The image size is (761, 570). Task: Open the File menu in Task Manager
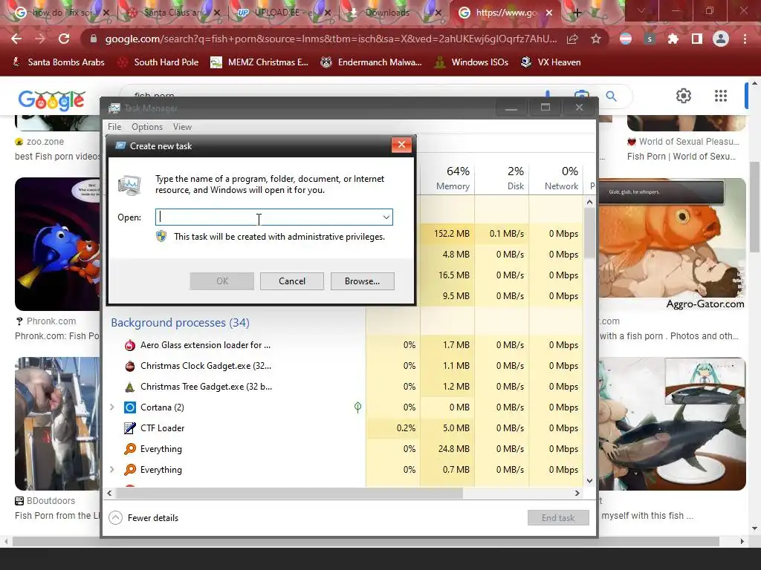114,127
